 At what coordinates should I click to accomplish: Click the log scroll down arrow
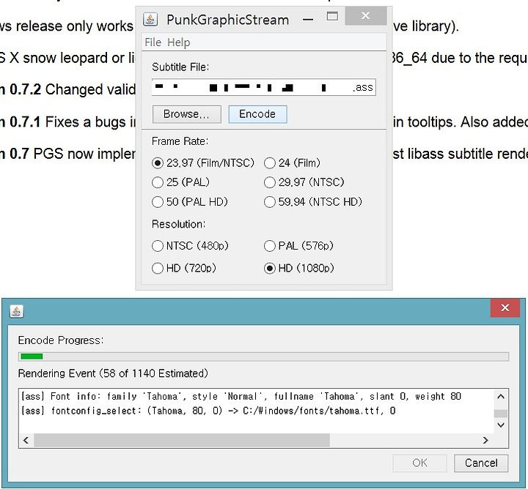(x=501, y=425)
